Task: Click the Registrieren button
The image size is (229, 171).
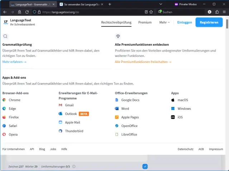Action: coord(209,22)
